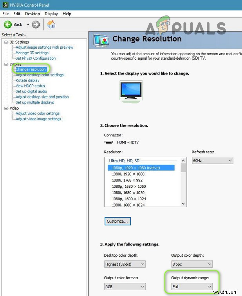242x296 pixels.
Task: Open Desktop color depth dropdown
Action: coord(125,264)
